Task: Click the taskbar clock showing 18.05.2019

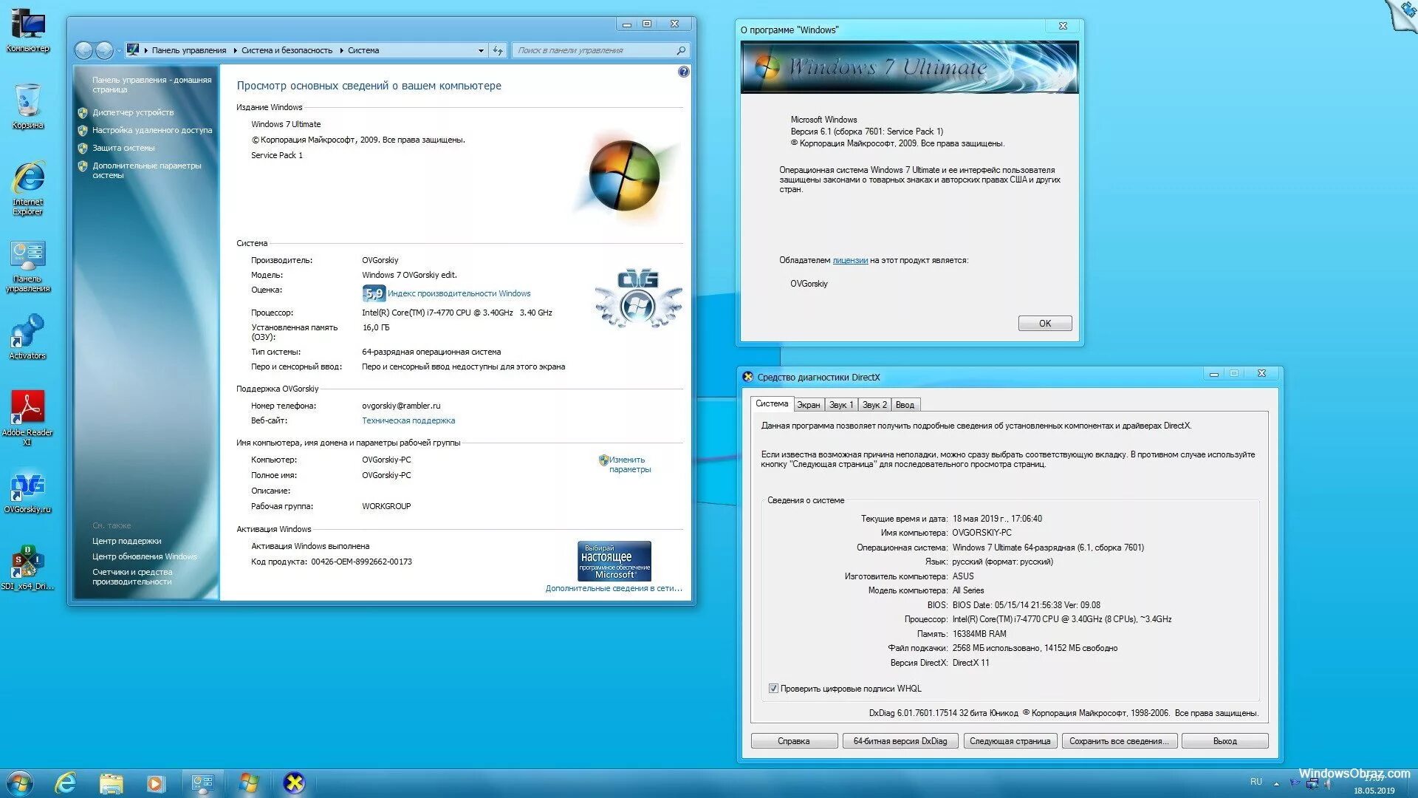Action: pyautogui.click(x=1374, y=785)
